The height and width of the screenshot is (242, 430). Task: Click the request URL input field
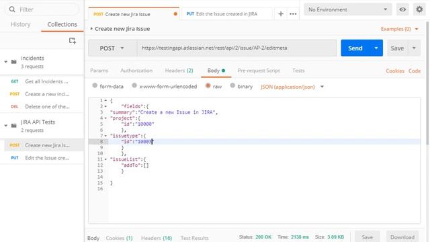tap(236, 48)
